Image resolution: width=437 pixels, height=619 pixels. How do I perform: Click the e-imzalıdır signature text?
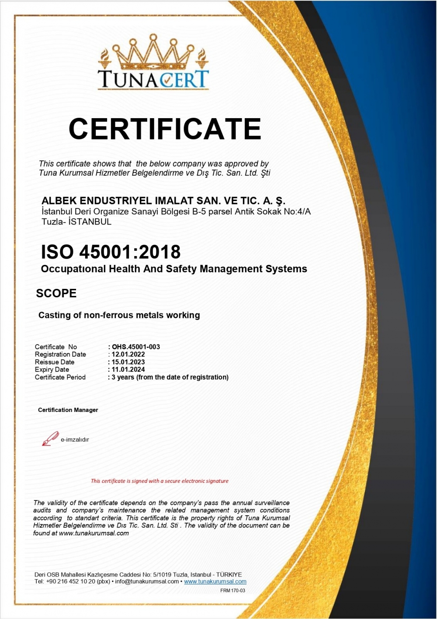coord(75,440)
